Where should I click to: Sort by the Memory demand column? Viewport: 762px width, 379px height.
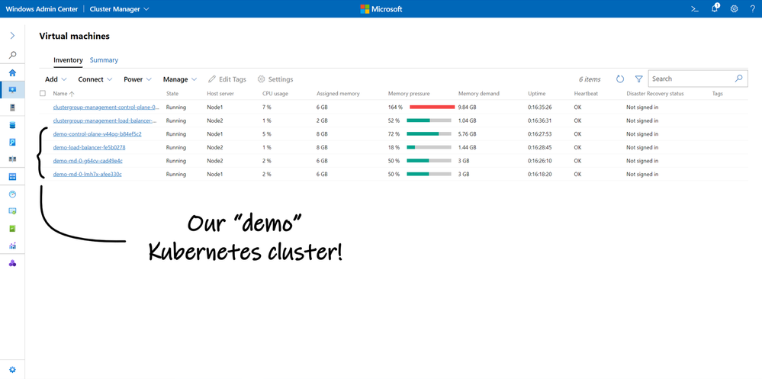479,93
